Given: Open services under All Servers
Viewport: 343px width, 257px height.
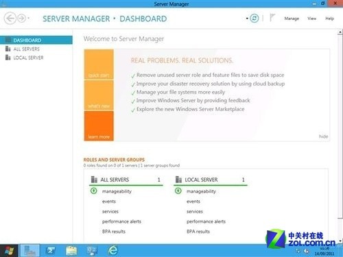Looking at the screenshot, I should coord(110,212).
